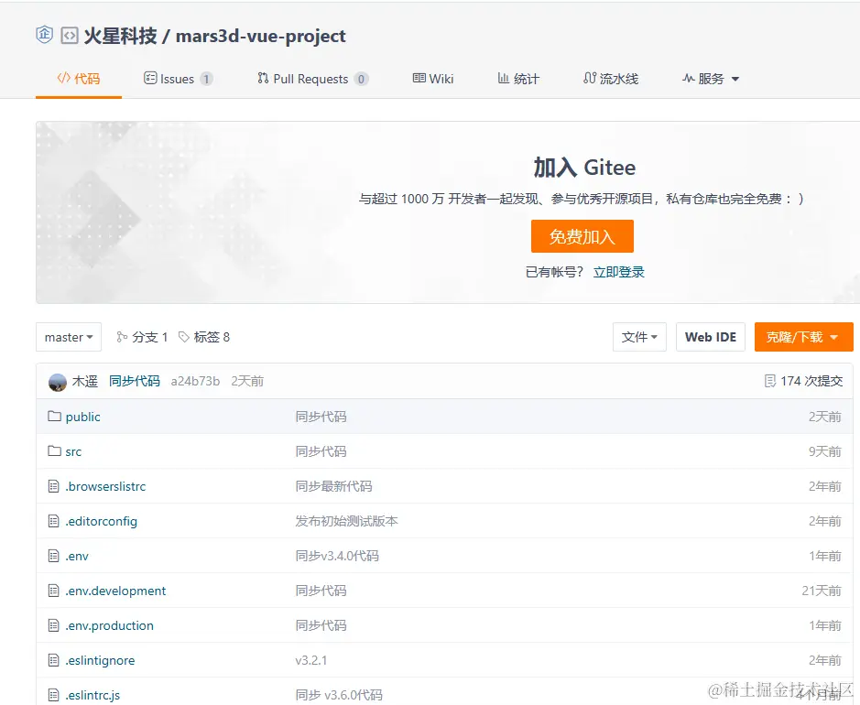Expand the 服务 services dropdown

click(x=711, y=79)
